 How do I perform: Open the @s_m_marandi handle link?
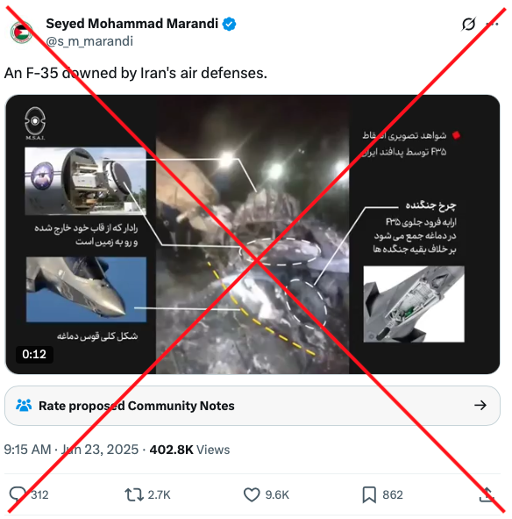[x=89, y=41]
